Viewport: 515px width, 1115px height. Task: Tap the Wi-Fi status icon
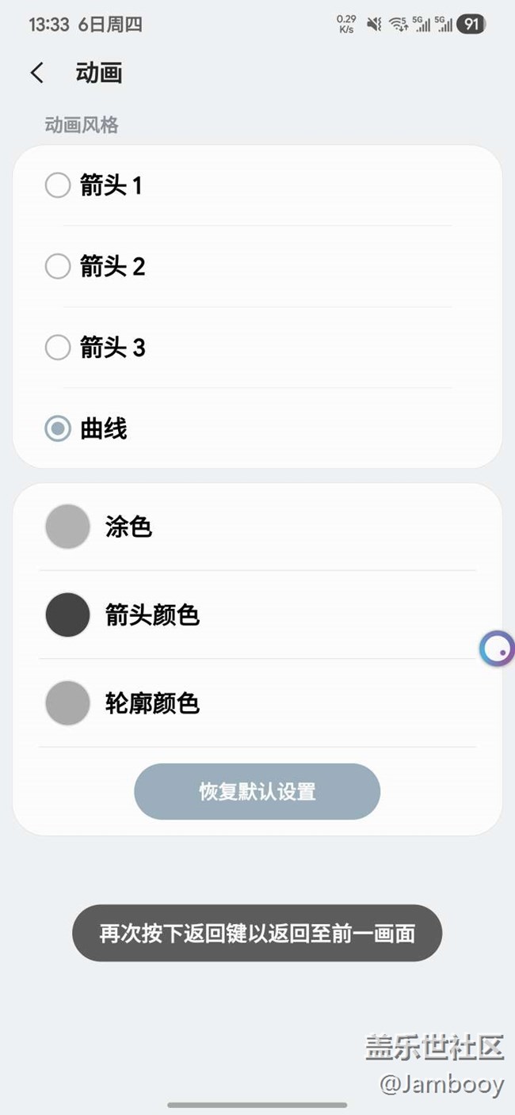click(399, 25)
